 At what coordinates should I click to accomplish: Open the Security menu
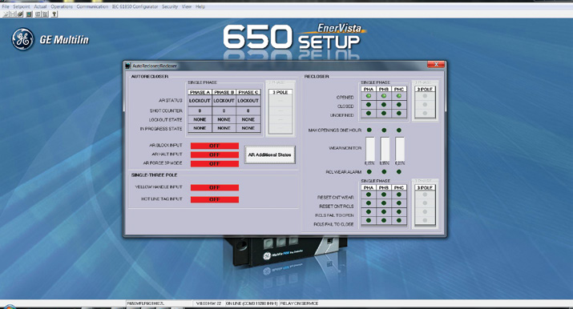point(170,6)
